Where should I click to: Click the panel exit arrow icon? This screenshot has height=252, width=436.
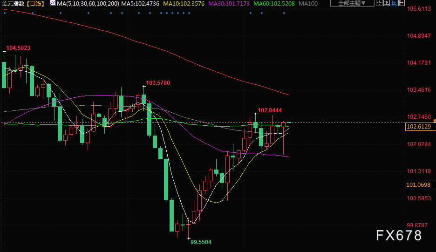401,3
